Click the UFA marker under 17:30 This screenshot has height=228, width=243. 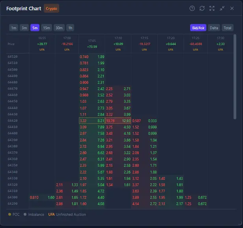[x=221, y=49]
